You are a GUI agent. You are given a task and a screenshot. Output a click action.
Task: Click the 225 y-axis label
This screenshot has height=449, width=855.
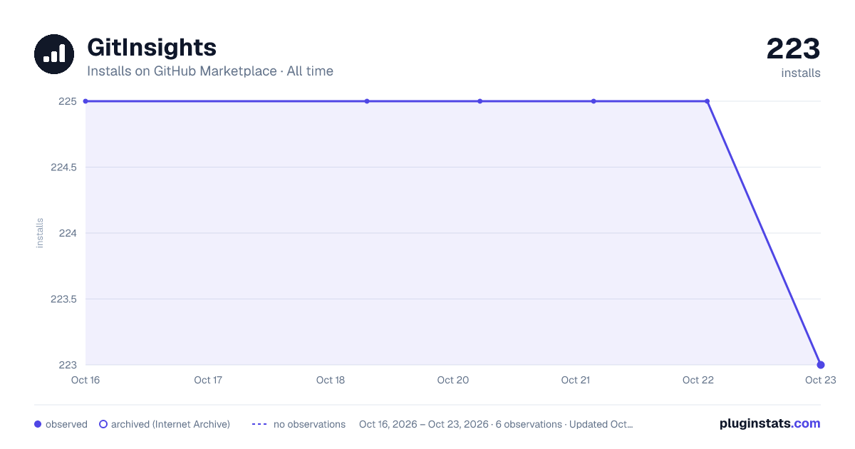coord(68,101)
